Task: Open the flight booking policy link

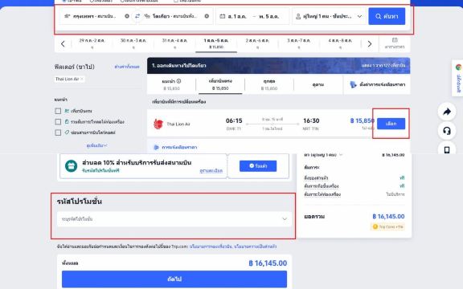Action: [x=211, y=246]
